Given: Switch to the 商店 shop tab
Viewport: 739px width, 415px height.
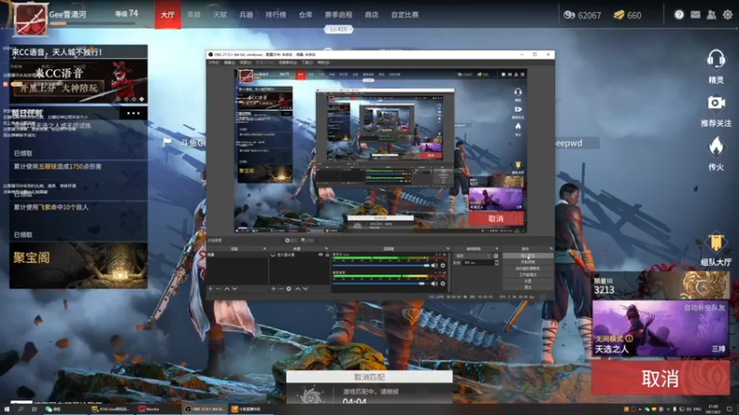Looking at the screenshot, I should point(371,15).
